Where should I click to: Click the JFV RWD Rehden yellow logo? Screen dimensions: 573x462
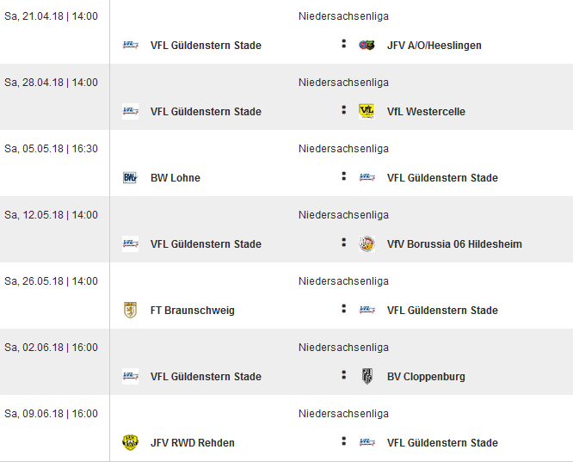[x=130, y=442]
